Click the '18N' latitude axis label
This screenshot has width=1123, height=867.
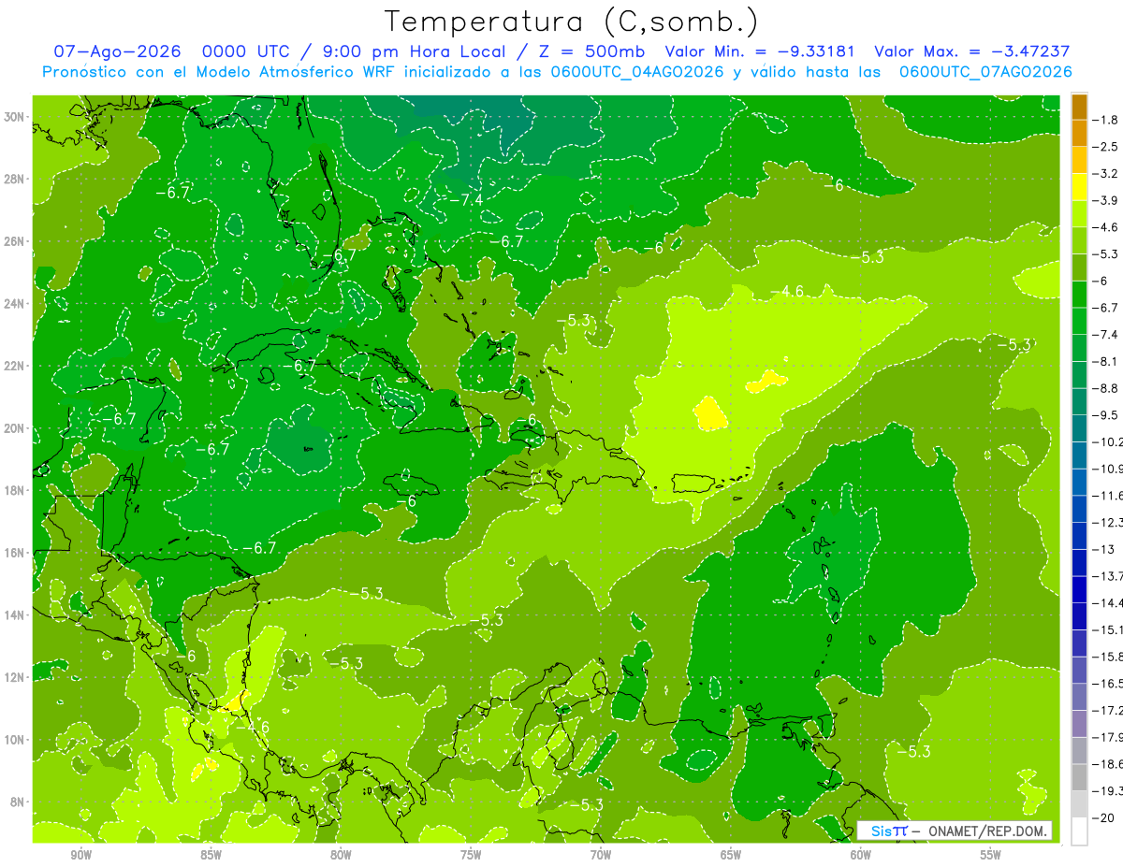[x=16, y=490]
